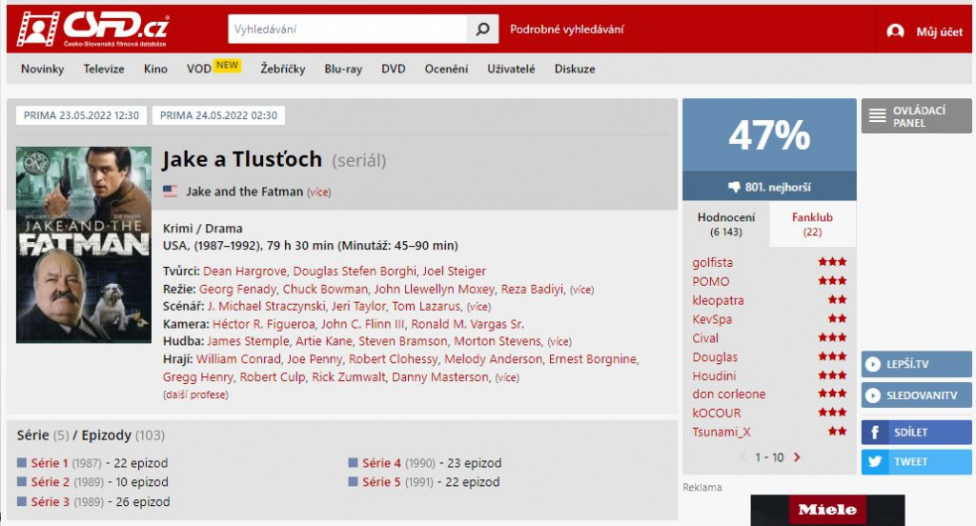Open the Kino menu
The image size is (976, 526).
[155, 70]
